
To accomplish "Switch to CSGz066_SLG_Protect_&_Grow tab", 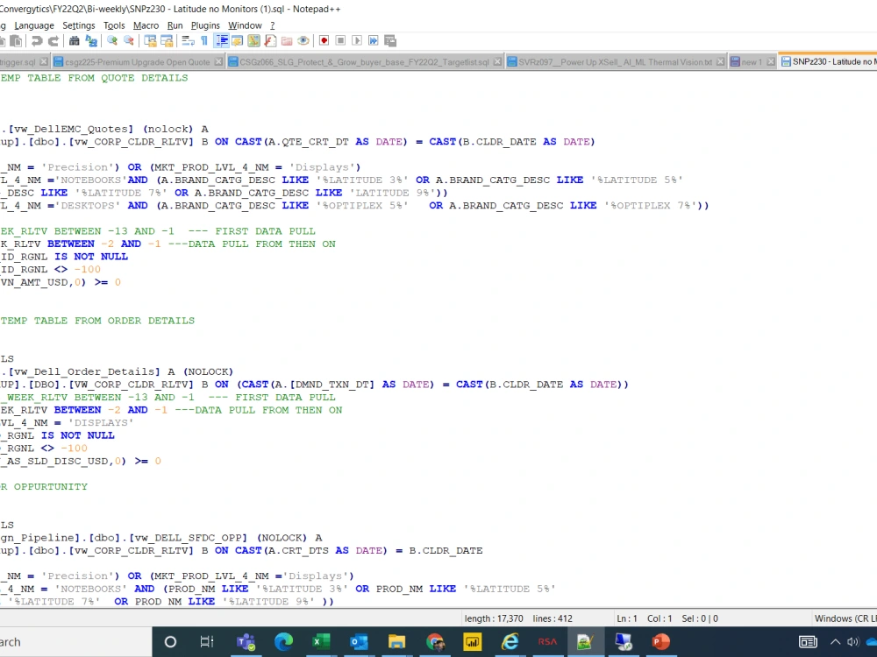I will 364,62.
